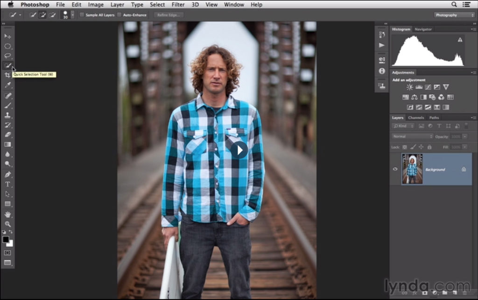The image size is (478, 300).
Task: Select the Horizontal Type tool
Action: tap(7, 184)
